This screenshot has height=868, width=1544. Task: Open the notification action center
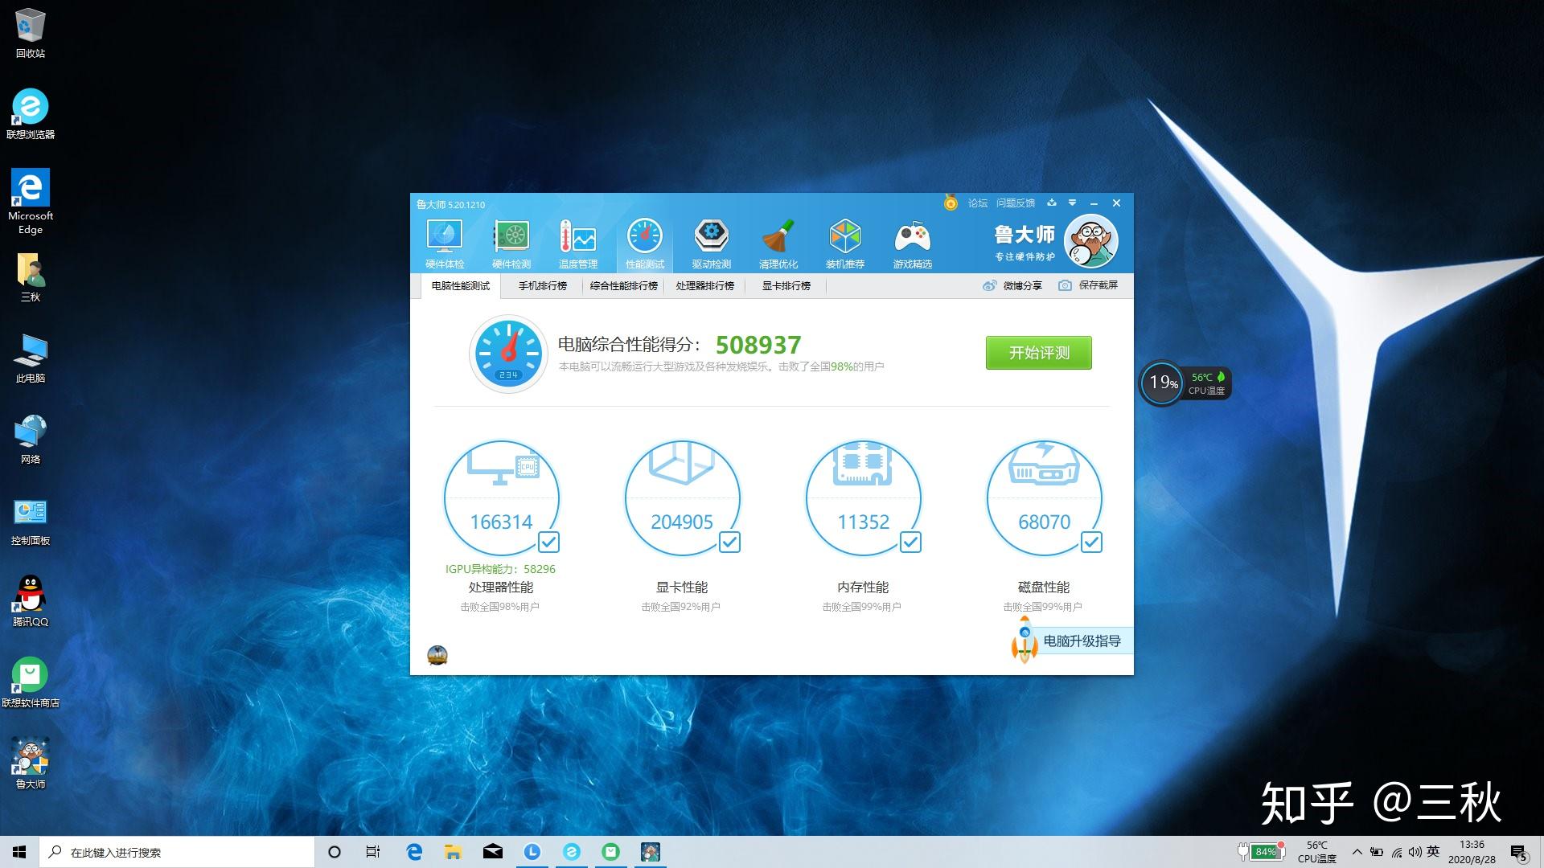[1519, 852]
